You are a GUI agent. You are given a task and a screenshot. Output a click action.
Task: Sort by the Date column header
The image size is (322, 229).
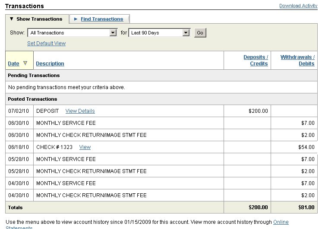13,64
